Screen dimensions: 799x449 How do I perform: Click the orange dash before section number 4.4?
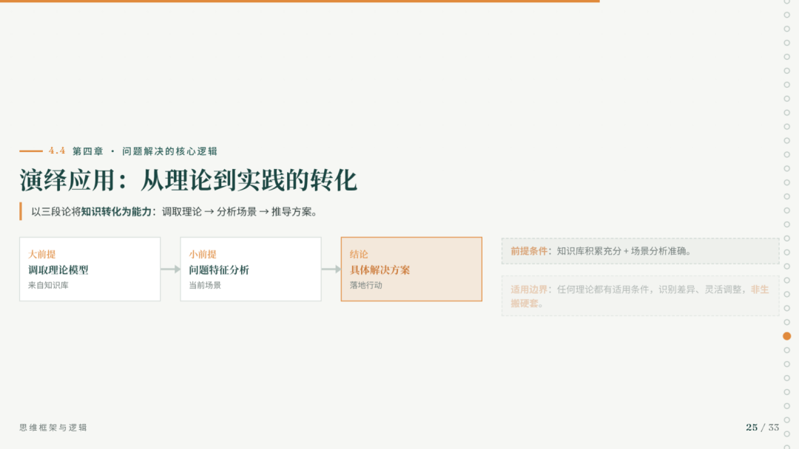(31, 151)
